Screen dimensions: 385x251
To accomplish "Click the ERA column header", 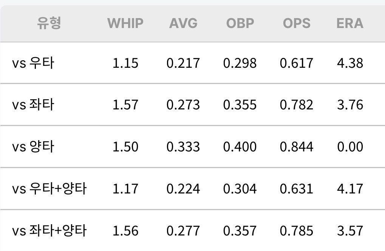I will pyautogui.click(x=350, y=23).
